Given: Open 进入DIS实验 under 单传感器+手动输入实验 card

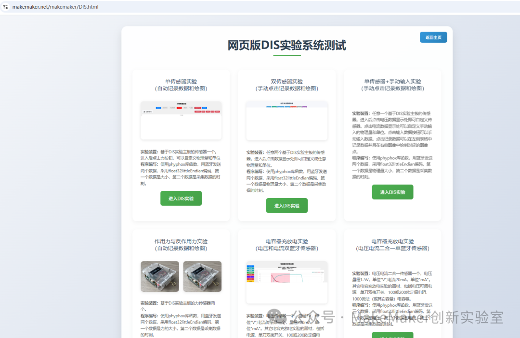Looking at the screenshot, I should (393, 192).
